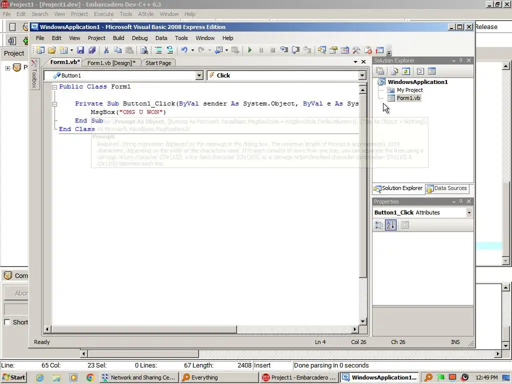Click the Immediate window toolbar icon

coord(379,50)
